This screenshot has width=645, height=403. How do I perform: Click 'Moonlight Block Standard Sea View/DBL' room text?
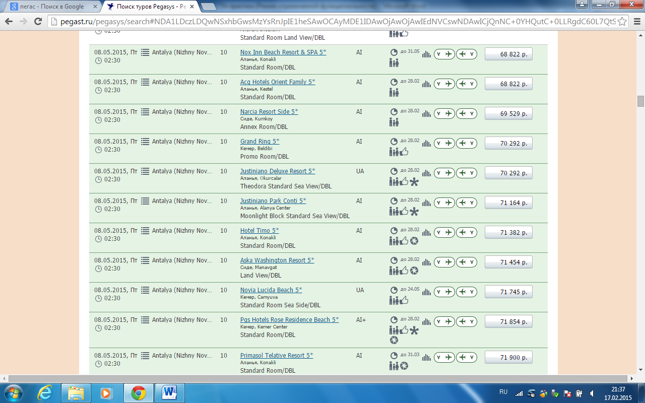pyautogui.click(x=295, y=216)
